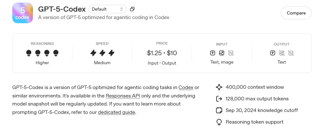Follow the dedicated guide link
The image size is (323, 132).
[116, 112]
